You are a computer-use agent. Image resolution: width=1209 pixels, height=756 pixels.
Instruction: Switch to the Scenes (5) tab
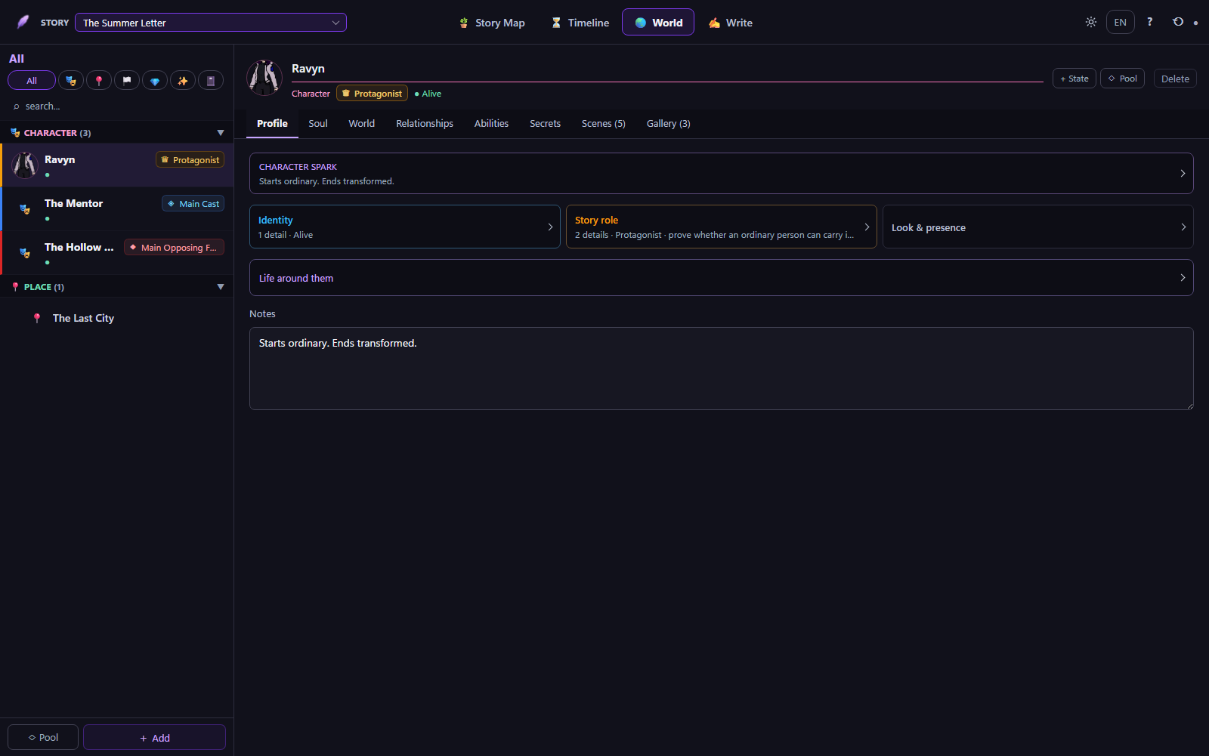604,124
